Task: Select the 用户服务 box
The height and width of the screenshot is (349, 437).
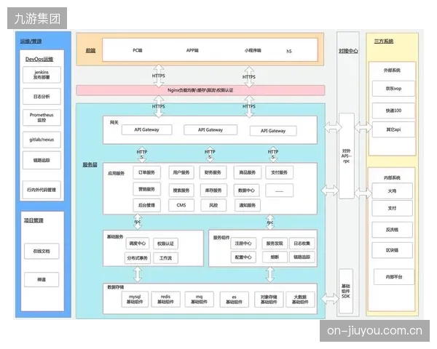Action: click(x=181, y=172)
